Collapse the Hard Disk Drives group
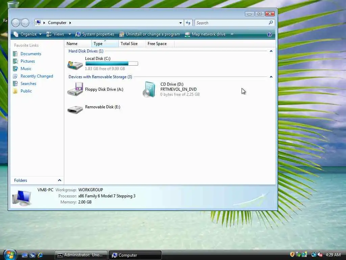This screenshot has width=346, height=260. (271, 51)
